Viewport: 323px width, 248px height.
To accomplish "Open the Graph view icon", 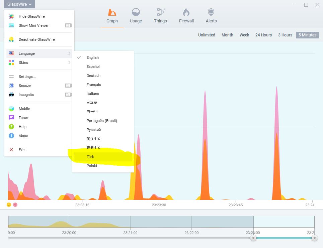I will coord(112,12).
